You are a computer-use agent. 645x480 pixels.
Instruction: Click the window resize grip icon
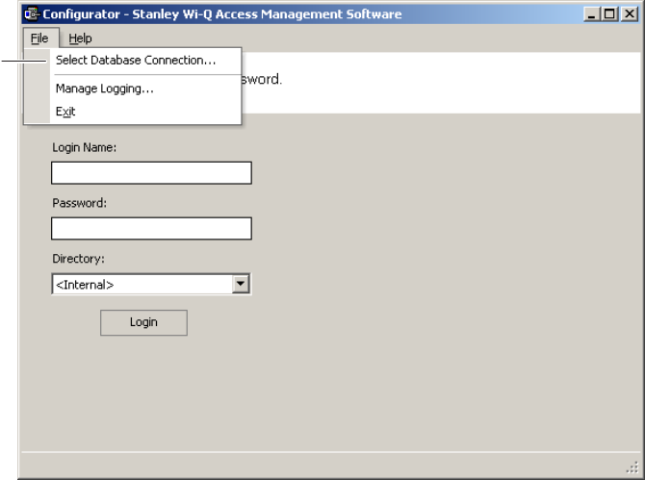coord(632,467)
